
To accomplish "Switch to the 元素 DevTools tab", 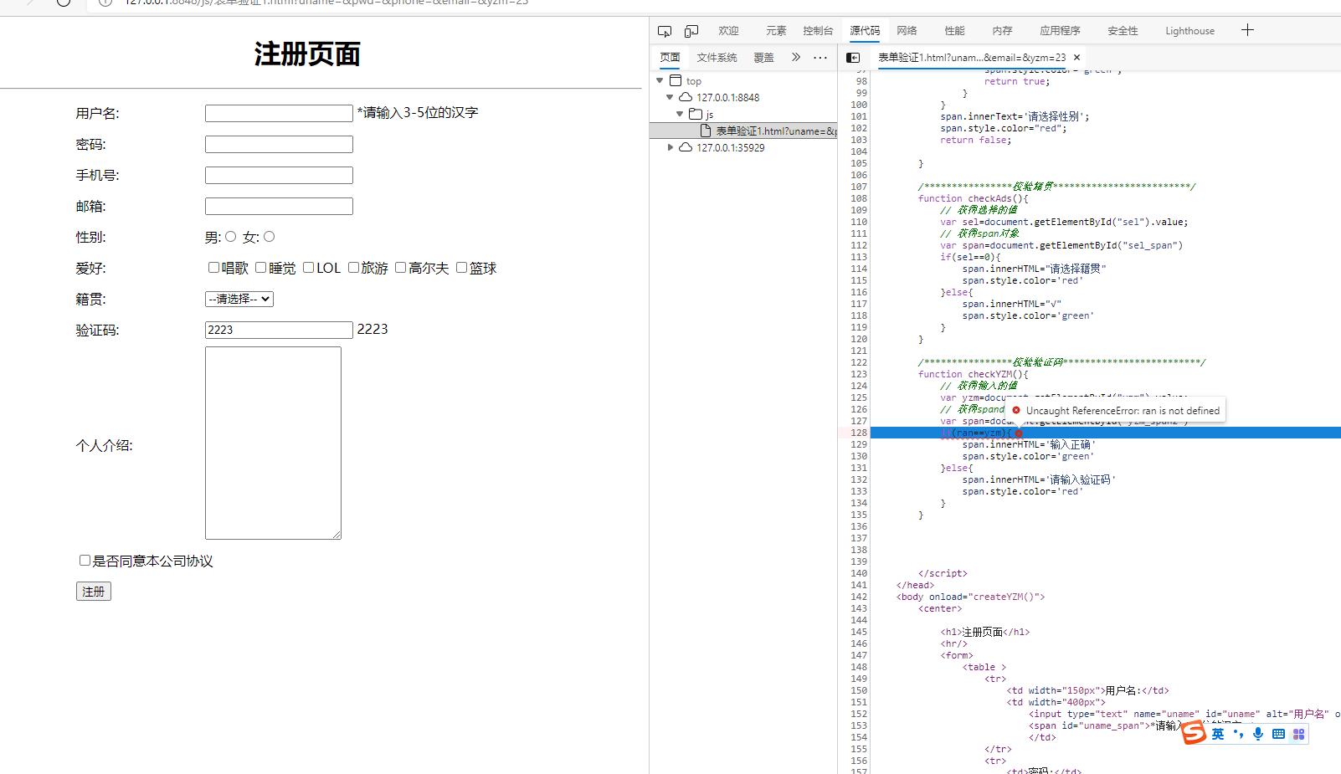I will (776, 31).
